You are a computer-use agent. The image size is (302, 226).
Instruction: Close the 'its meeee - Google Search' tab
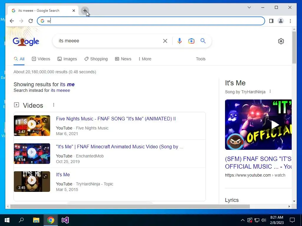point(73,11)
